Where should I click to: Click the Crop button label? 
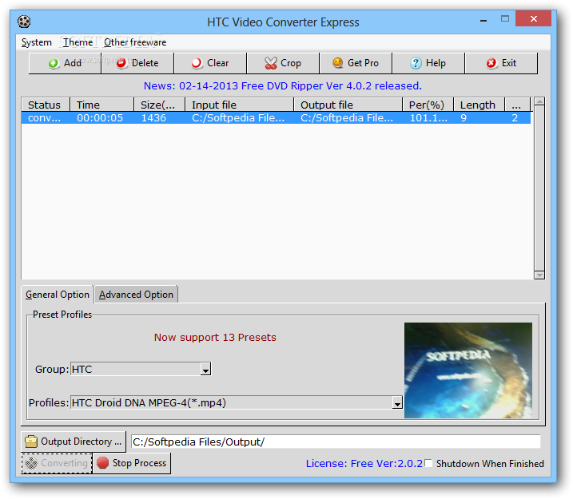click(291, 63)
